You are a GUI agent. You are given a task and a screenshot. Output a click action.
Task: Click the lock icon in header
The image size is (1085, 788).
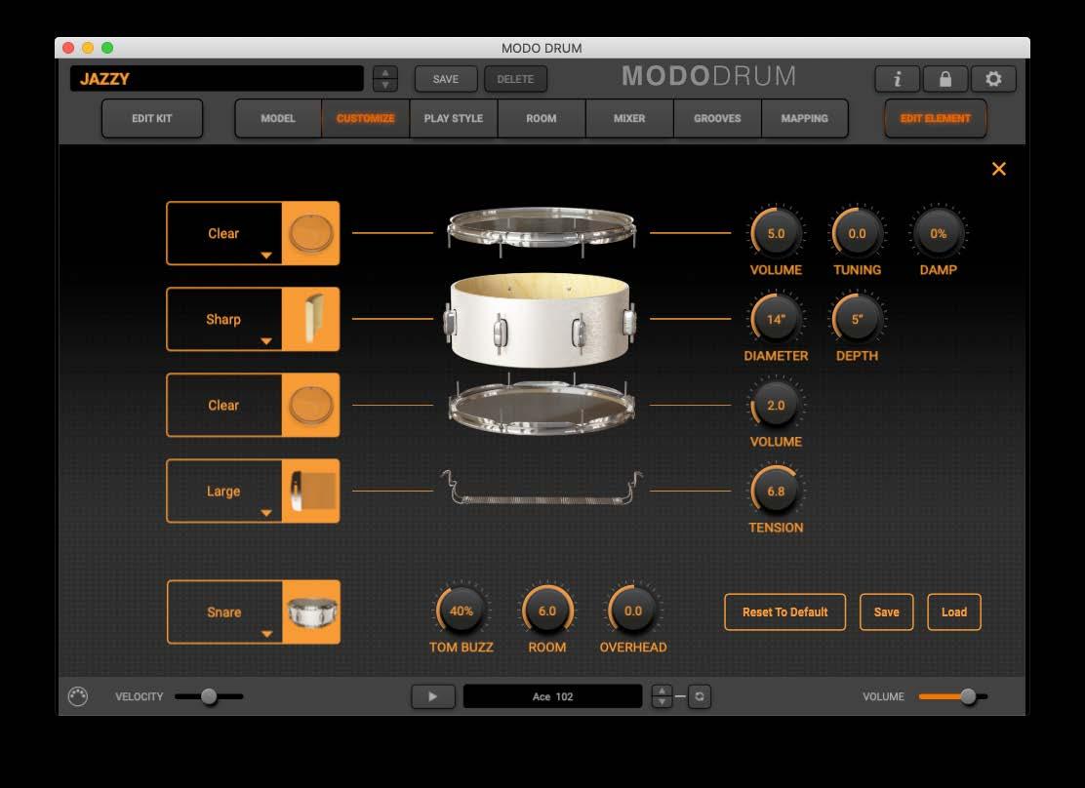tap(945, 79)
